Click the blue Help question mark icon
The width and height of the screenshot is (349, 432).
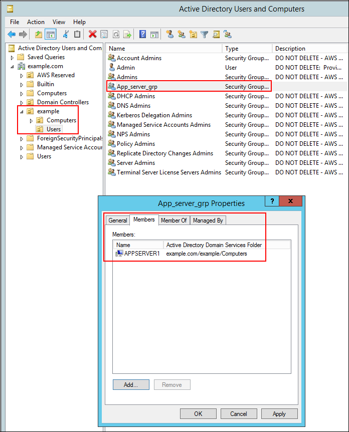(x=142, y=34)
